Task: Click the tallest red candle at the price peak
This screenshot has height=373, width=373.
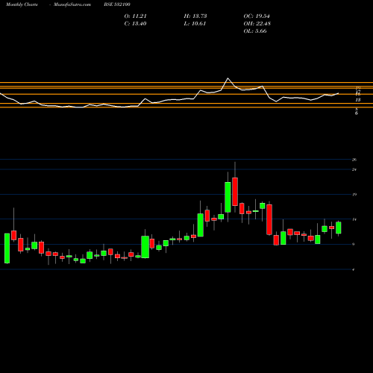Action: pyautogui.click(x=235, y=192)
